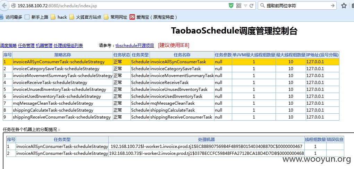Open the hack bookmarks folder
Image resolution: width=354 pixels, height=169 pixels.
point(59,17)
